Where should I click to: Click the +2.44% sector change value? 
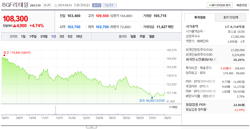click(239, 110)
